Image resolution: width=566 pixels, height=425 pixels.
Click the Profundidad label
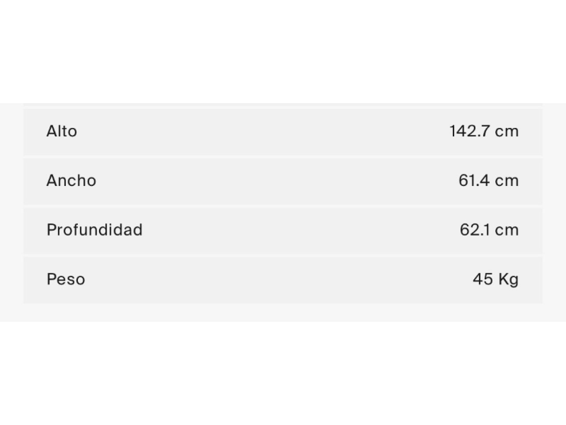[x=95, y=230]
